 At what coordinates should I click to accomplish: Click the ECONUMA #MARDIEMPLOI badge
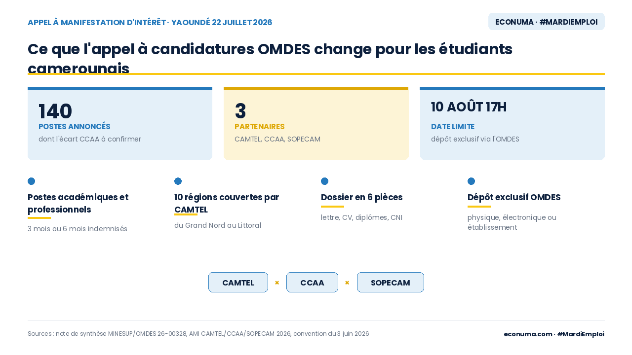tap(546, 22)
